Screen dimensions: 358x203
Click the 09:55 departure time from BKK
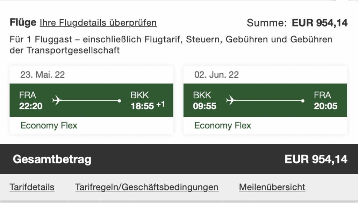[x=205, y=106]
